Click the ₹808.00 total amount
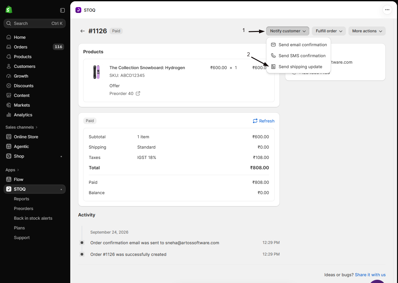 coord(259,168)
